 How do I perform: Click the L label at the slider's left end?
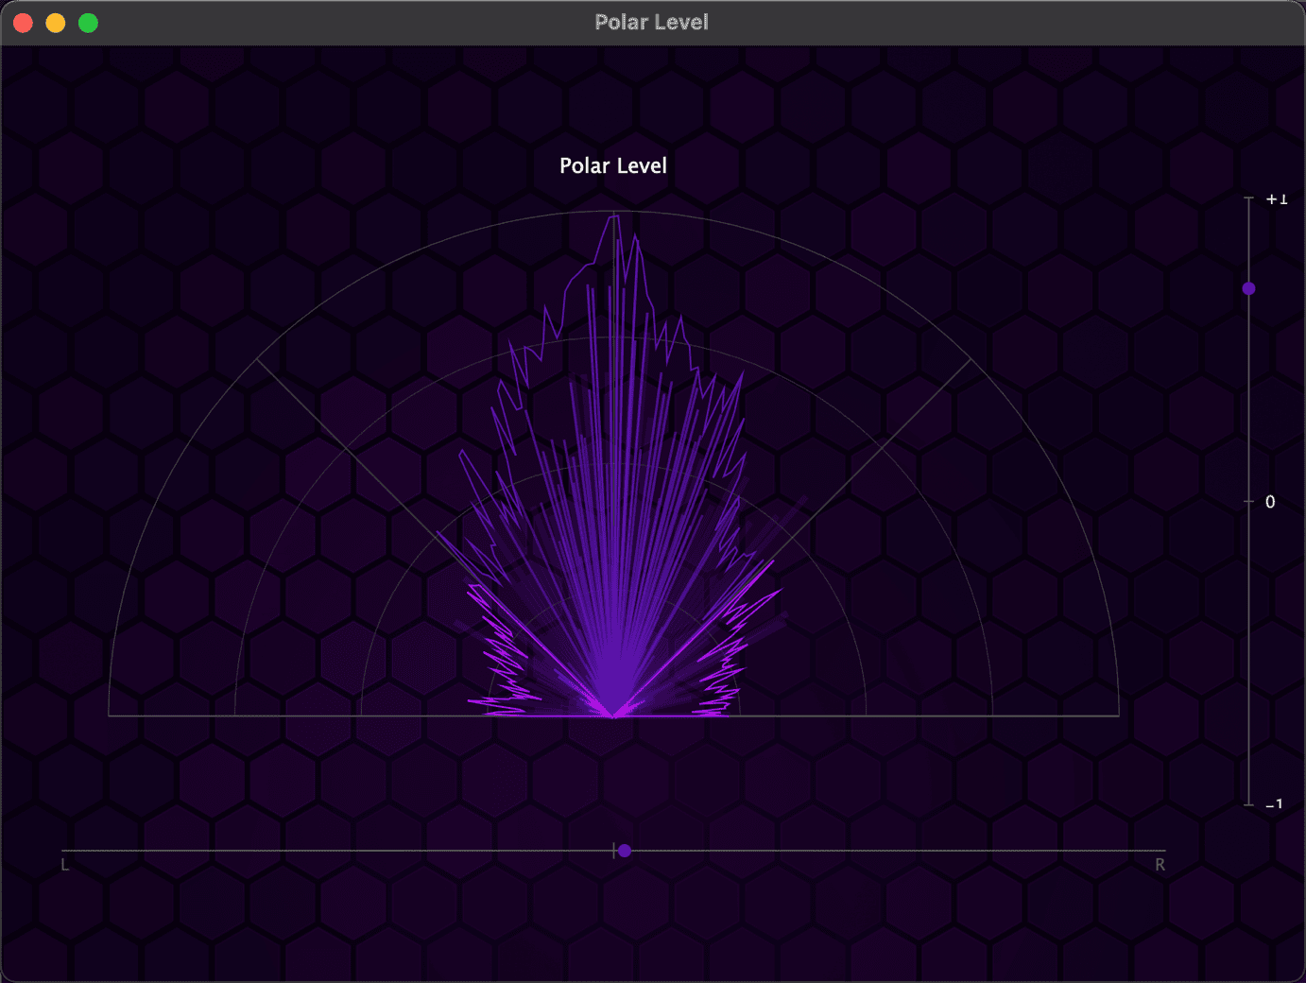point(65,865)
